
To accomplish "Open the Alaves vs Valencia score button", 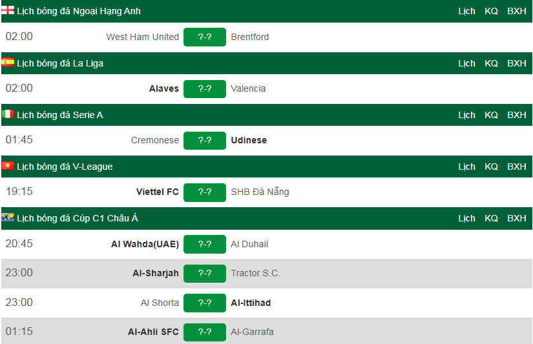I will [x=205, y=88].
